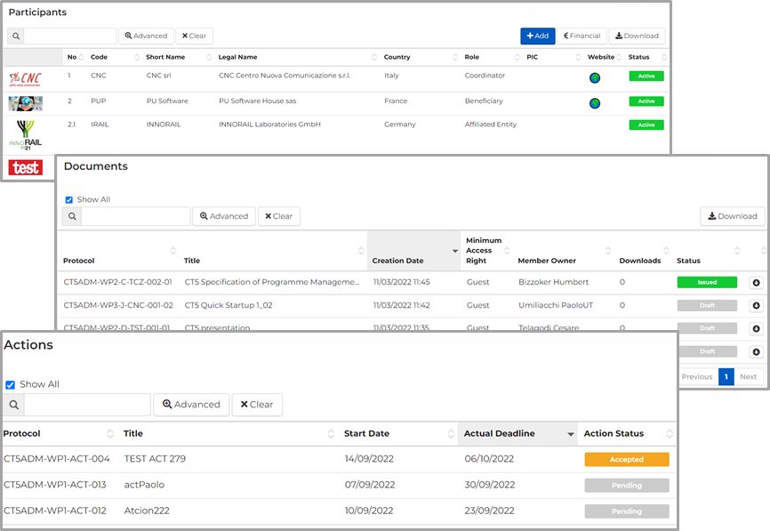Open CNC srl website globe icon
770x531 pixels.
pyautogui.click(x=594, y=77)
